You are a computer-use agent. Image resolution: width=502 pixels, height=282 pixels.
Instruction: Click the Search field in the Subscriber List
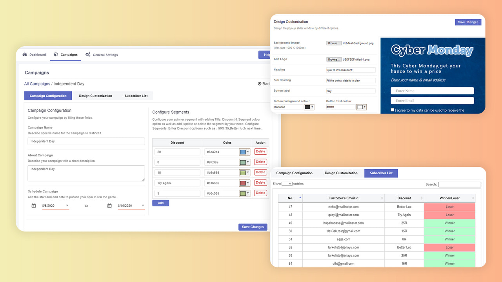click(459, 184)
